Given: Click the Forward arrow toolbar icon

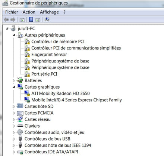Looking at the screenshot, I should click(13, 19).
